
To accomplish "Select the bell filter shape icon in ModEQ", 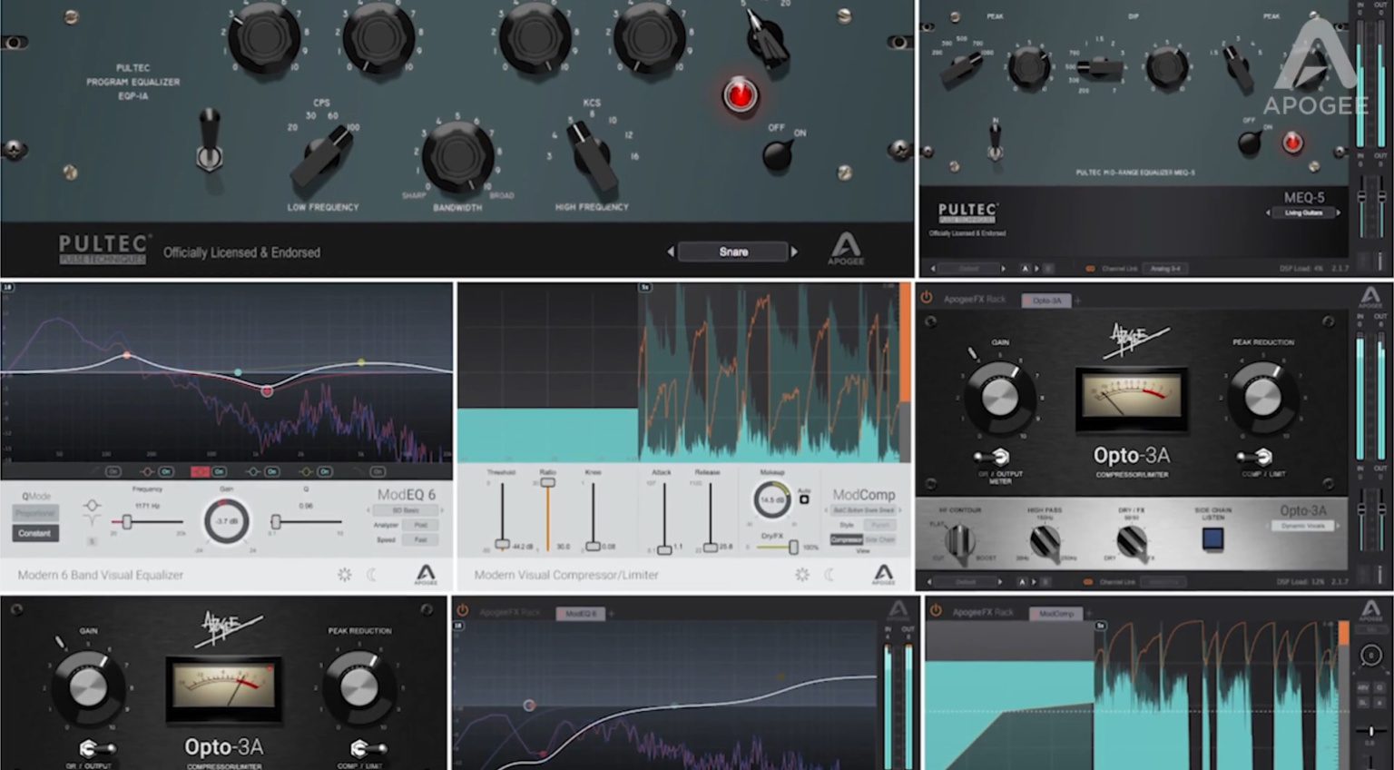I will click(x=92, y=505).
